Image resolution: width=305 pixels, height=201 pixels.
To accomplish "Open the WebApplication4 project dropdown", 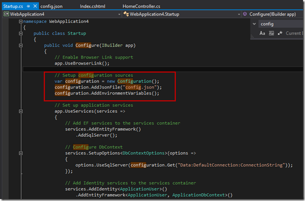I will [x=119, y=14].
